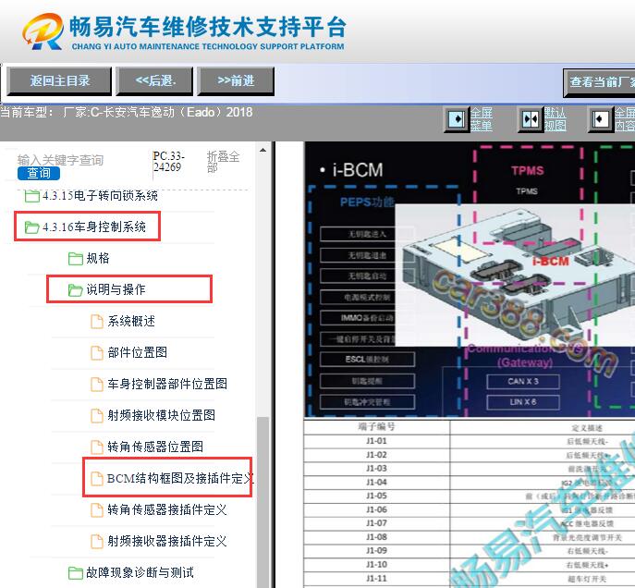The image size is (635, 588).
Task: Click the keyword search input field
Action: click(61, 160)
